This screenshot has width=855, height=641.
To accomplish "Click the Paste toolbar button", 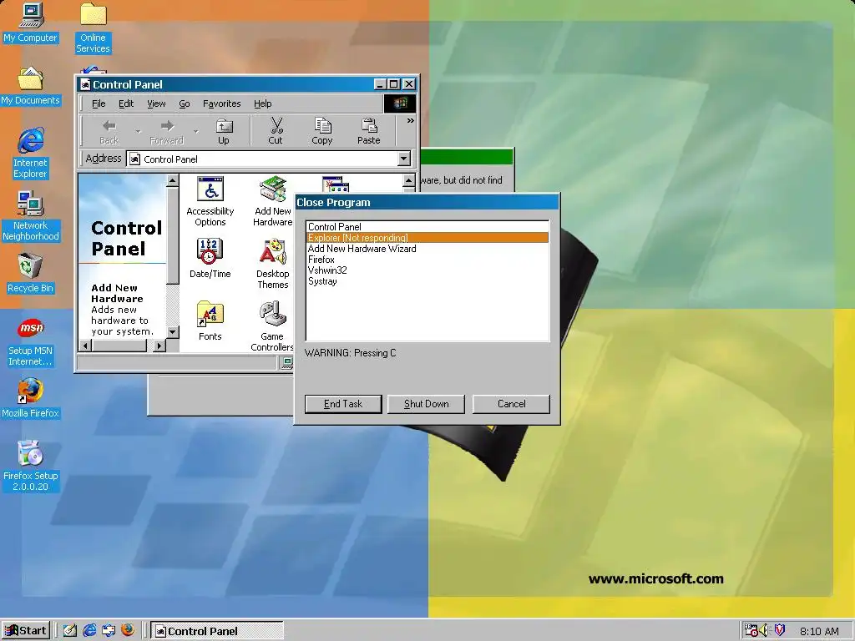I will coord(368,131).
